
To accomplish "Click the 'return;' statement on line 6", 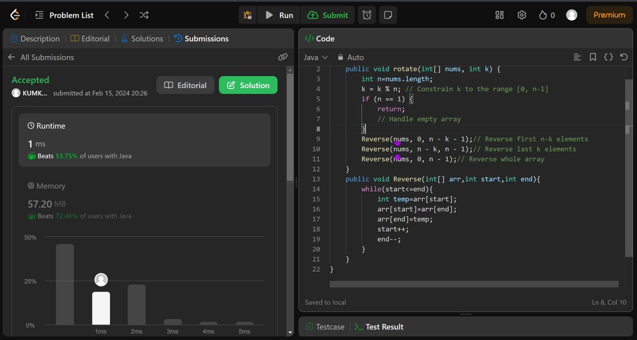I will tap(391, 109).
